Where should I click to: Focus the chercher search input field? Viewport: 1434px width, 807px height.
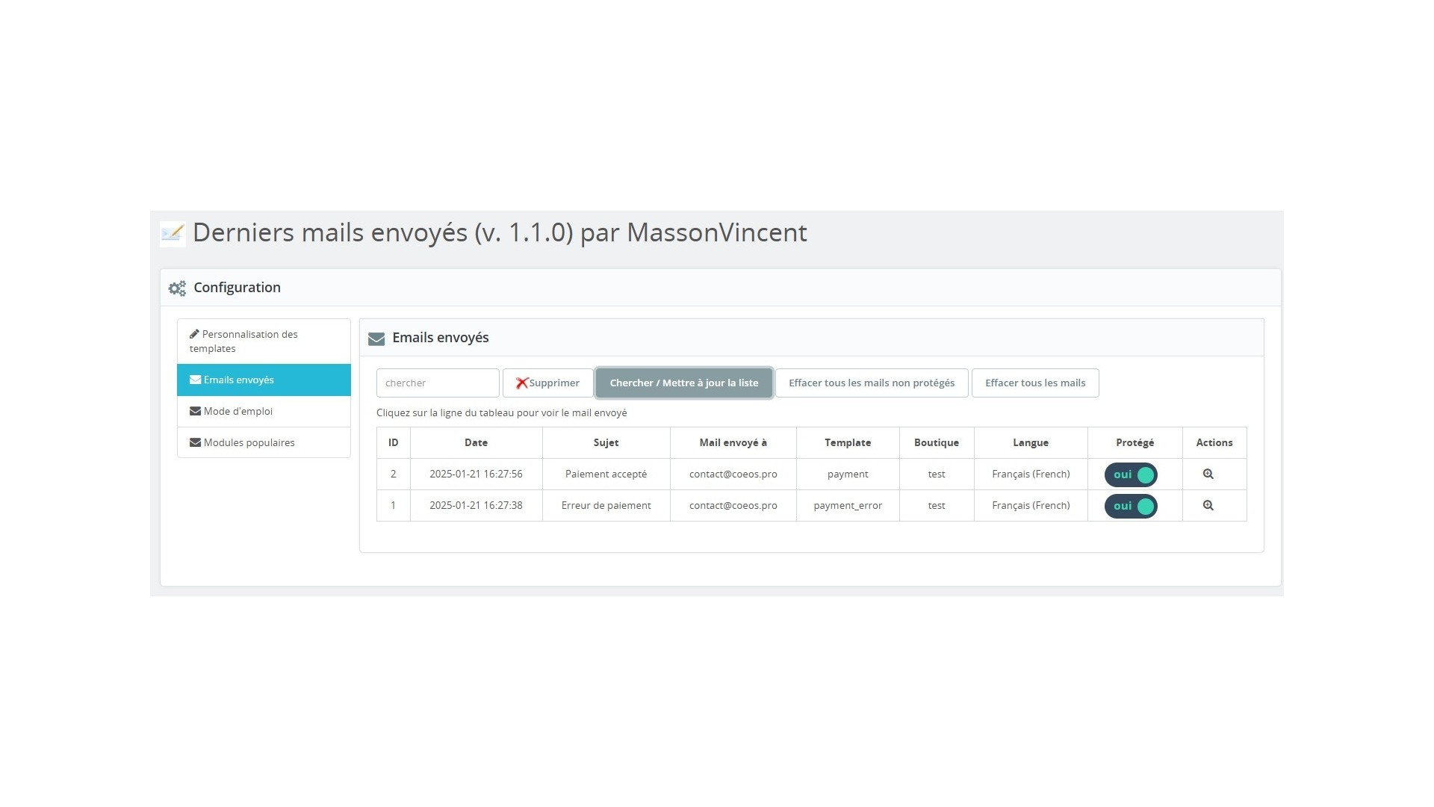pyautogui.click(x=438, y=383)
